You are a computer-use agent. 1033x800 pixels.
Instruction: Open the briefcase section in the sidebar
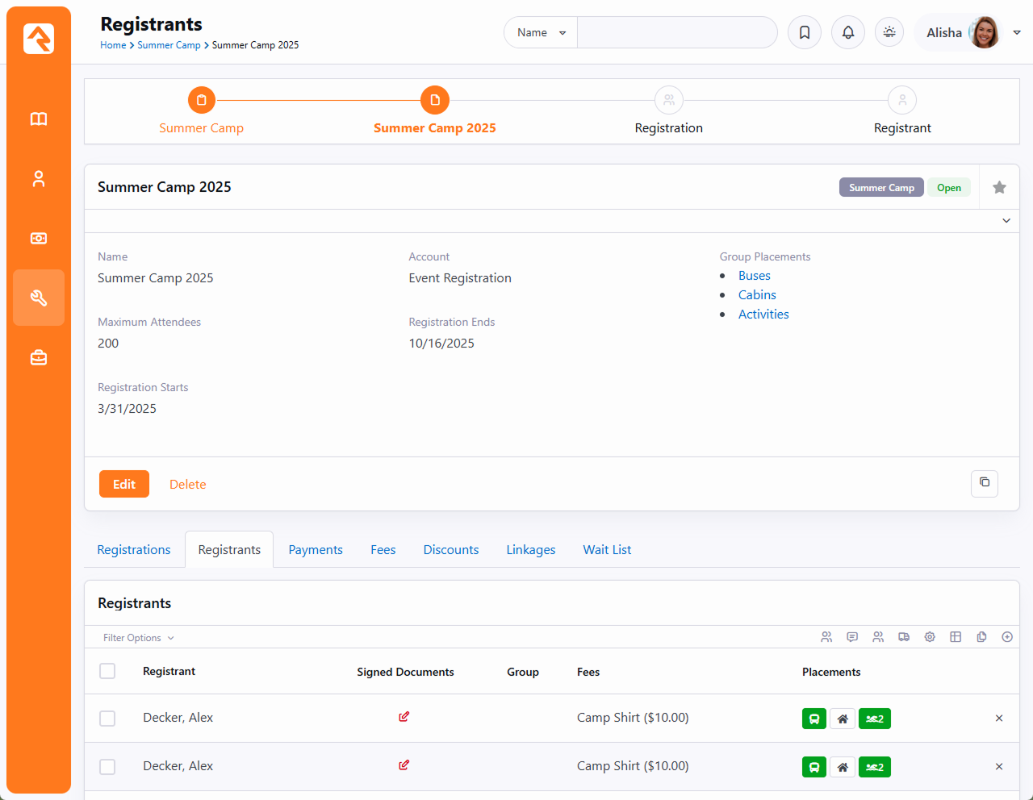(x=39, y=357)
